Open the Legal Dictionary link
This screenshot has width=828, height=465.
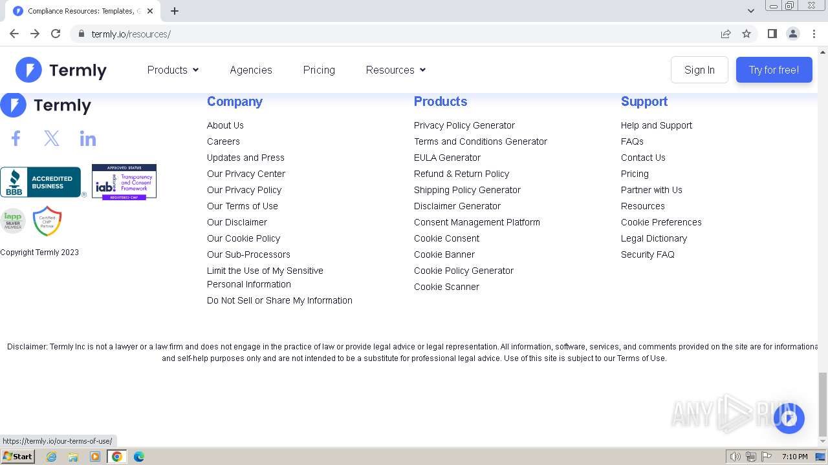(x=654, y=238)
